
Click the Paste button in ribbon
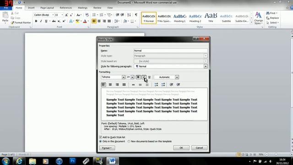click(x=5, y=17)
